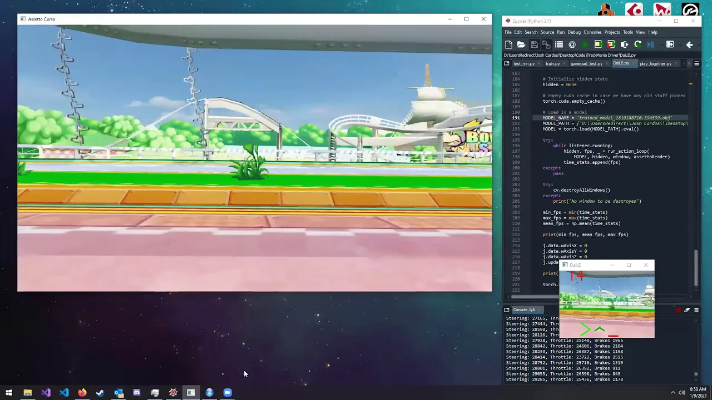Open console options hamburger menu
Viewport: 712px width, 400px height.
(696, 310)
